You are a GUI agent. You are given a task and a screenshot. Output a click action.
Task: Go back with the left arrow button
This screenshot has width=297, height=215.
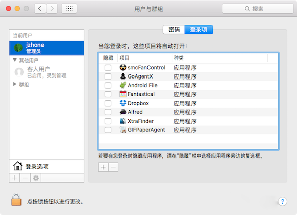(40, 9)
